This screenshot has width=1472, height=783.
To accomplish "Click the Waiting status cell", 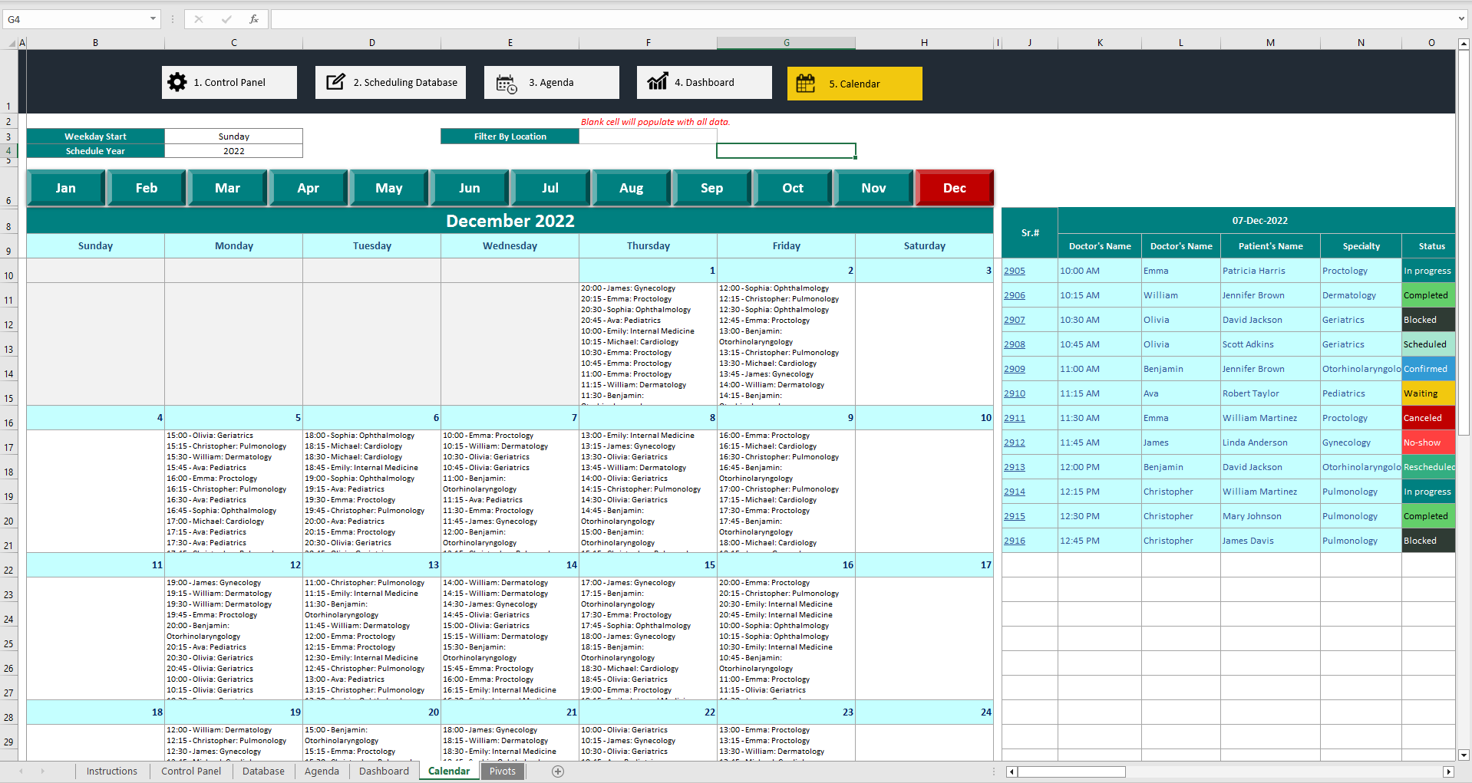I will (x=1428, y=393).
